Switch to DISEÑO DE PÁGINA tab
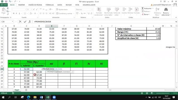The height and width of the screenshot is (100, 178). click(35, 5)
